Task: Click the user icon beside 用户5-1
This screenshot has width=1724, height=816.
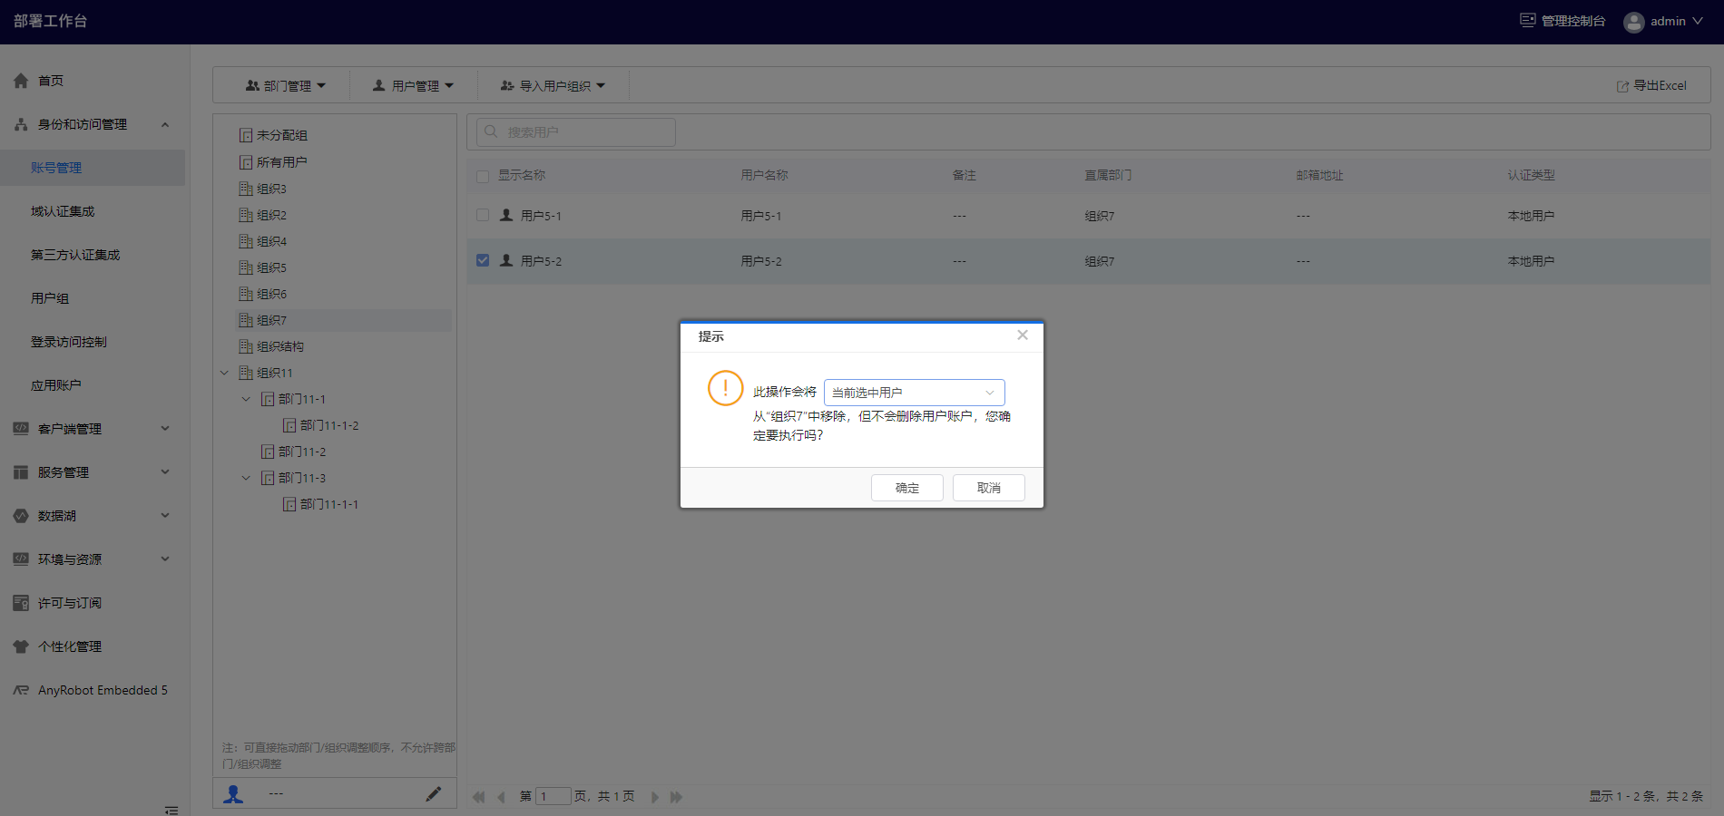Action: tap(506, 215)
